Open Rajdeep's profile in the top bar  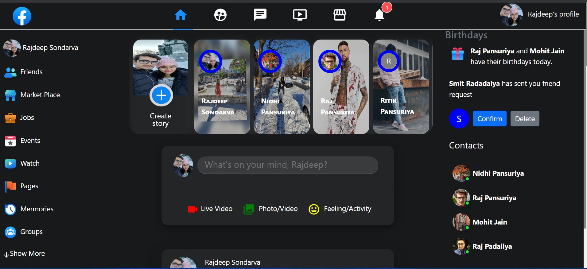539,15
